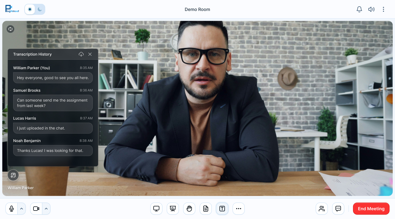
Task: Start screen sharing from the toolbar
Action: click(x=156, y=209)
